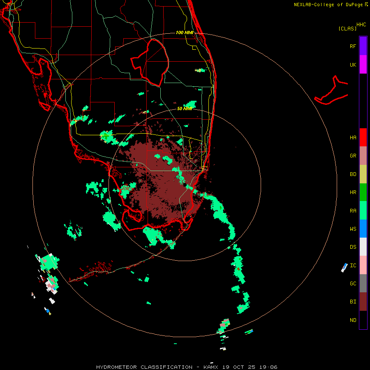Click the WS blue legend swatch
Image resolution: width=370 pixels, height=370 pixels.
click(x=363, y=229)
